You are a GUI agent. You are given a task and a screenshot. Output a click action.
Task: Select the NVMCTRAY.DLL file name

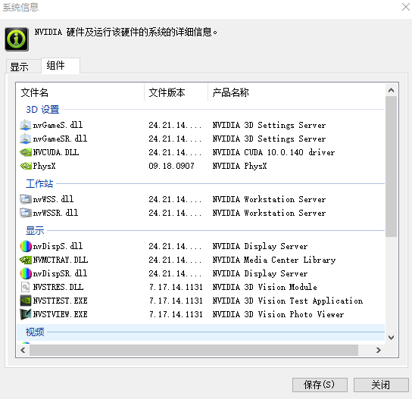coord(61,260)
